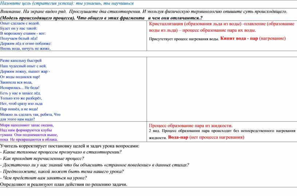297x196 pixels.
Task: Click empty cell right of second poem
Action: 221,89
